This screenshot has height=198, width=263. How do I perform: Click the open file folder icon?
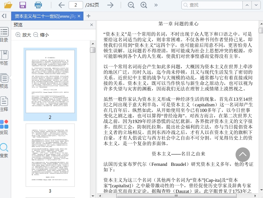8,5
